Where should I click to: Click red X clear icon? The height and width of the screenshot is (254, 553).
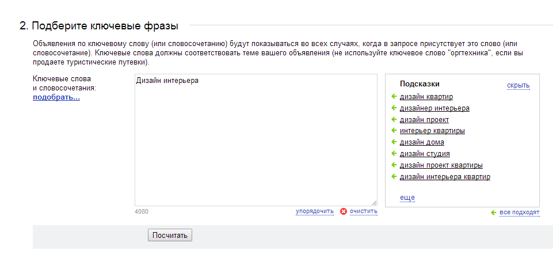pos(344,211)
